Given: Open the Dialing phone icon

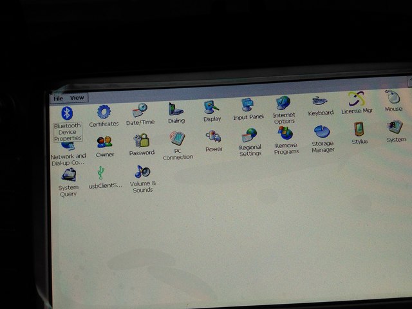Looking at the screenshot, I should click(176, 109).
